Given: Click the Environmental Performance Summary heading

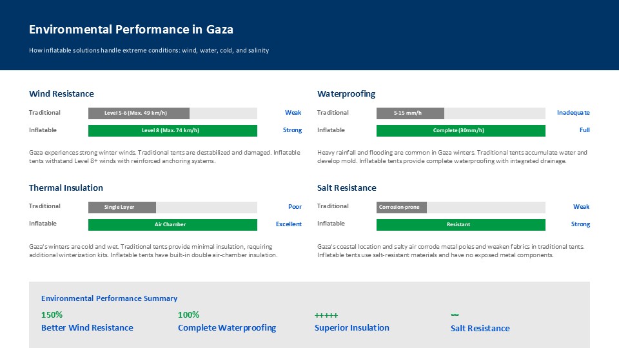Looking at the screenshot, I should [109, 298].
